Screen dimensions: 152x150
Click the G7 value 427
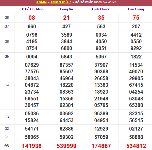point(66,27)
